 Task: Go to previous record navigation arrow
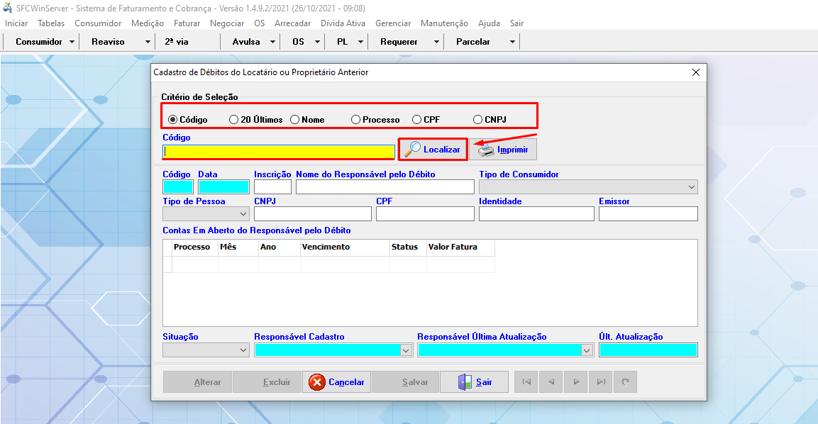pos(551,382)
